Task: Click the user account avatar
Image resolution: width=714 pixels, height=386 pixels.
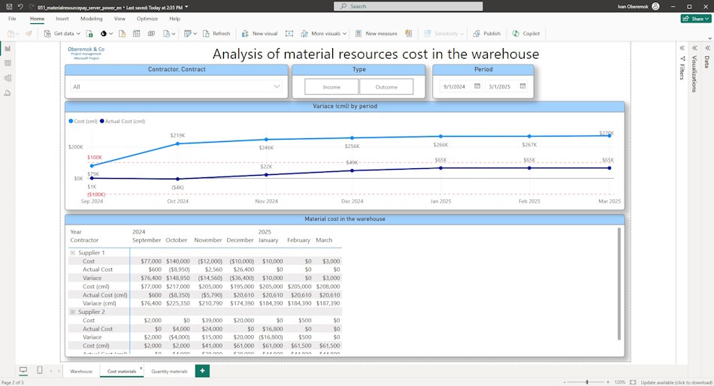Action: pyautogui.click(x=655, y=6)
